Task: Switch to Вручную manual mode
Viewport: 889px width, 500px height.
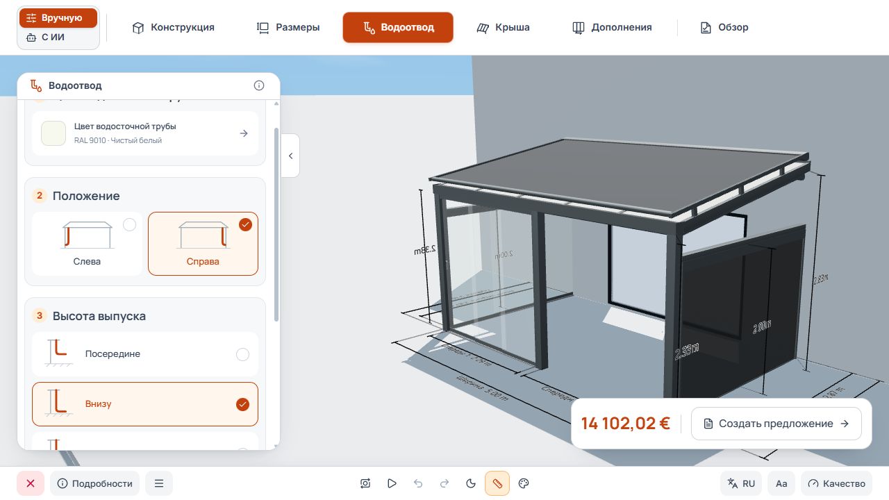Action: 58,18
